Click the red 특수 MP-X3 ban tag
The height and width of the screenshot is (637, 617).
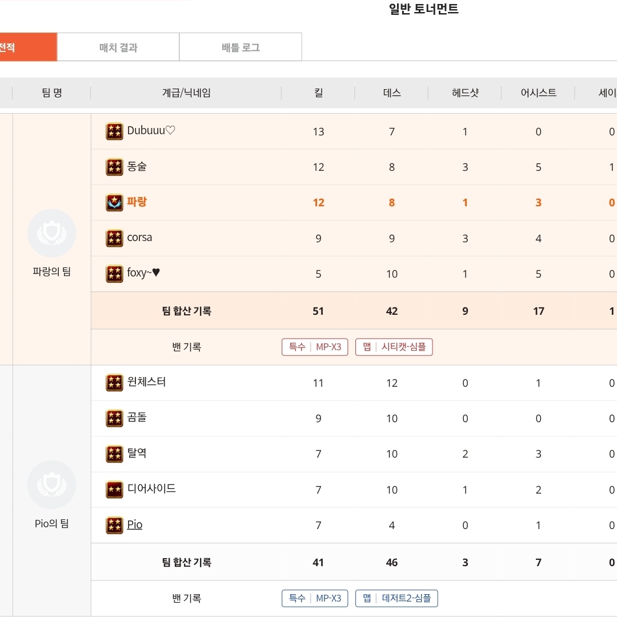coord(315,347)
